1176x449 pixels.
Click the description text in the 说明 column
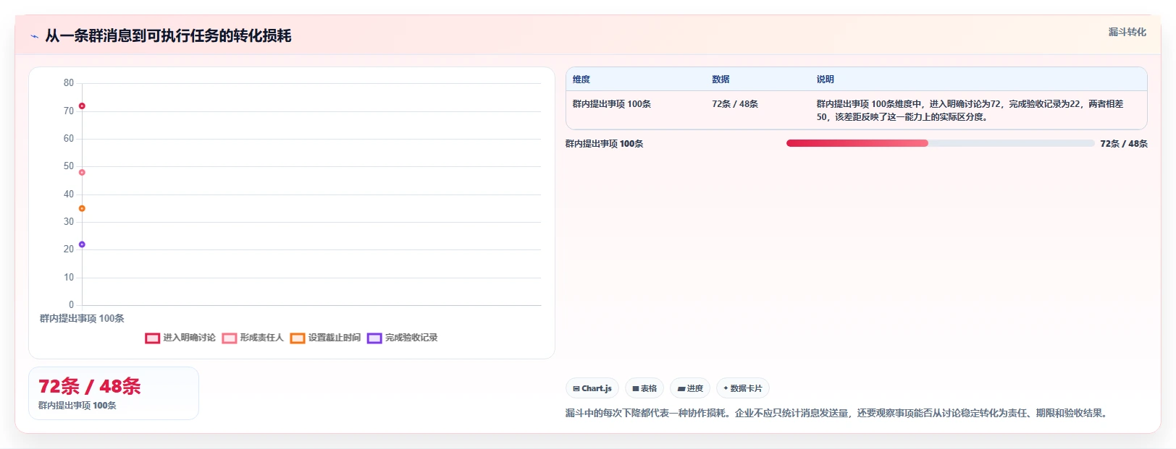click(970, 111)
